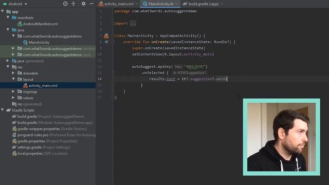The width and height of the screenshot is (329, 185).
Task: Click the "results" identifier in line 14
Action: click(x=157, y=79)
